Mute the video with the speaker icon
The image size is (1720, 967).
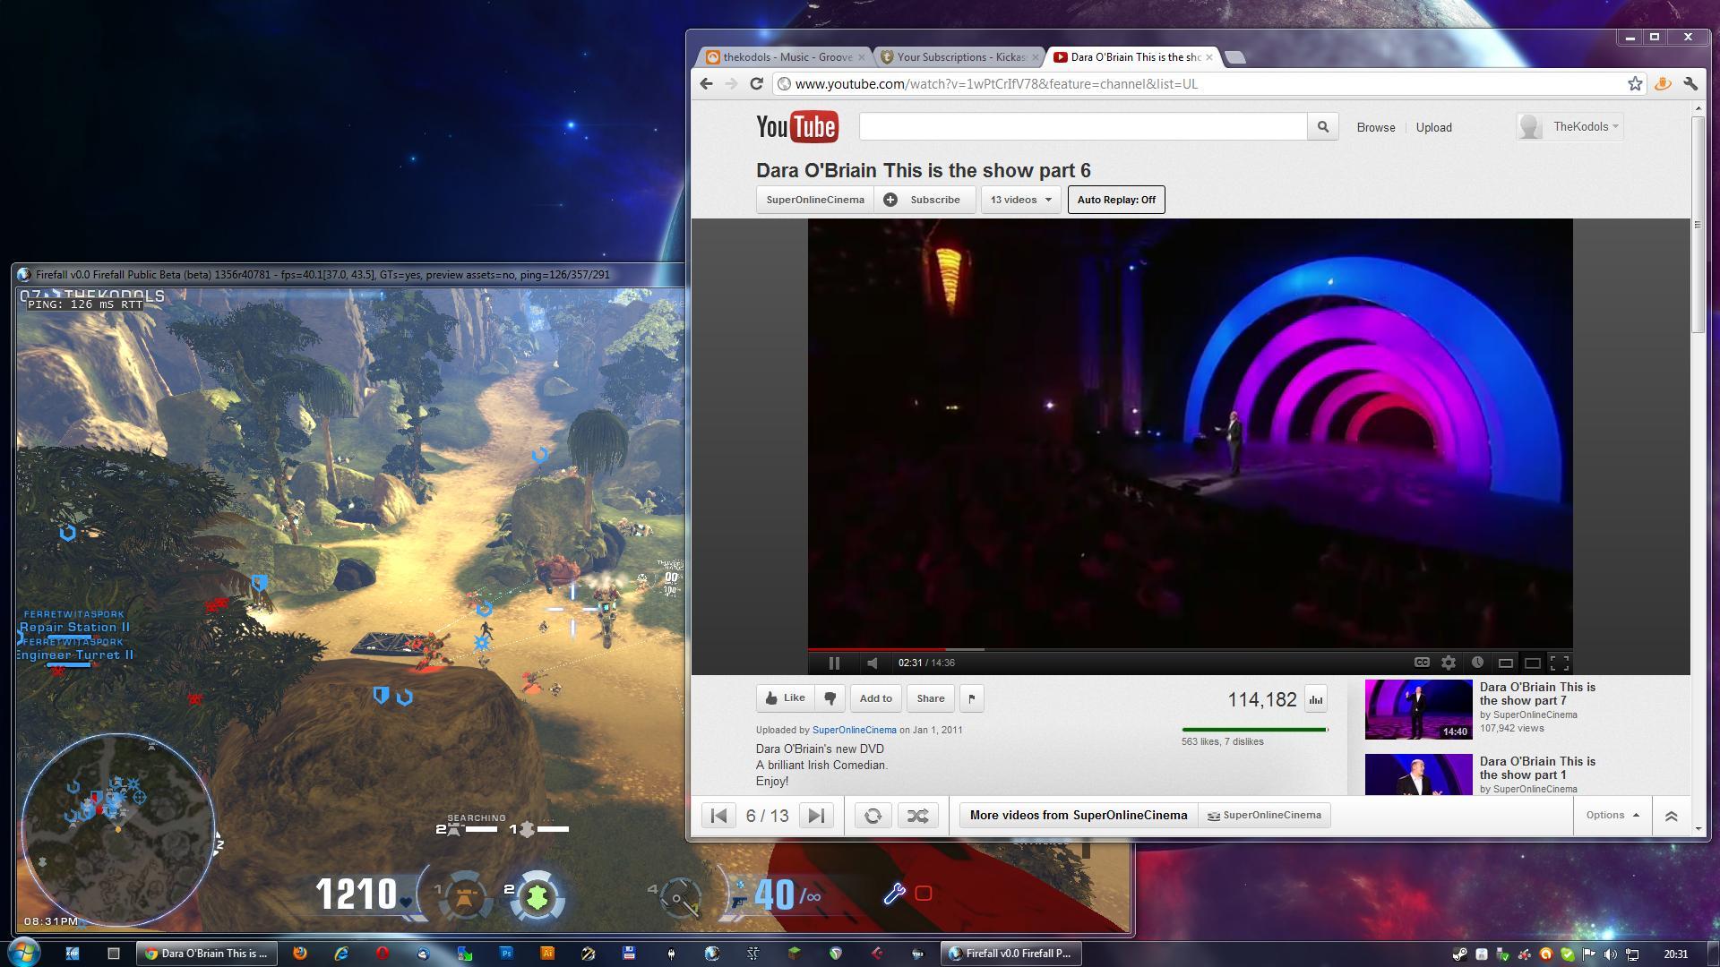[873, 663]
